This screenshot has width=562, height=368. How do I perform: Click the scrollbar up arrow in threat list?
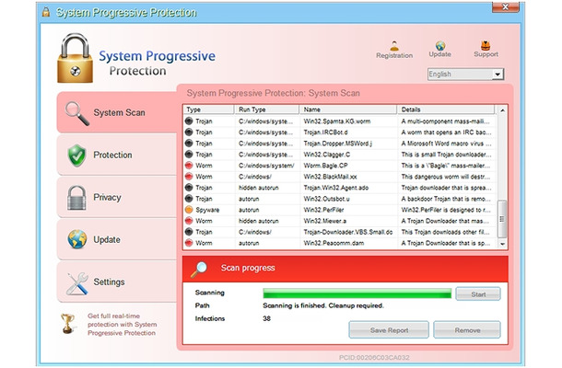pyautogui.click(x=502, y=110)
